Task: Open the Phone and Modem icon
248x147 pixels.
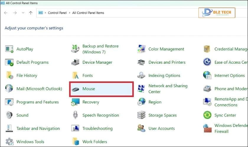Action: coord(207,88)
